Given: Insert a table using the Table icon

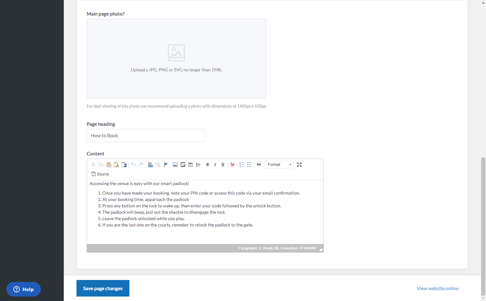Looking at the screenshot, I should 191,165.
